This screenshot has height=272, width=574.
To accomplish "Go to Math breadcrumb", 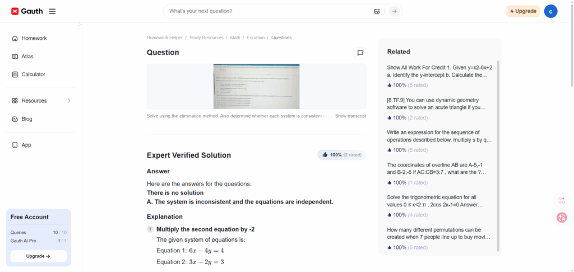I will coord(235,38).
